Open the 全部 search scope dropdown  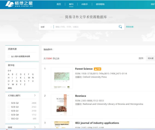pos(46,27)
